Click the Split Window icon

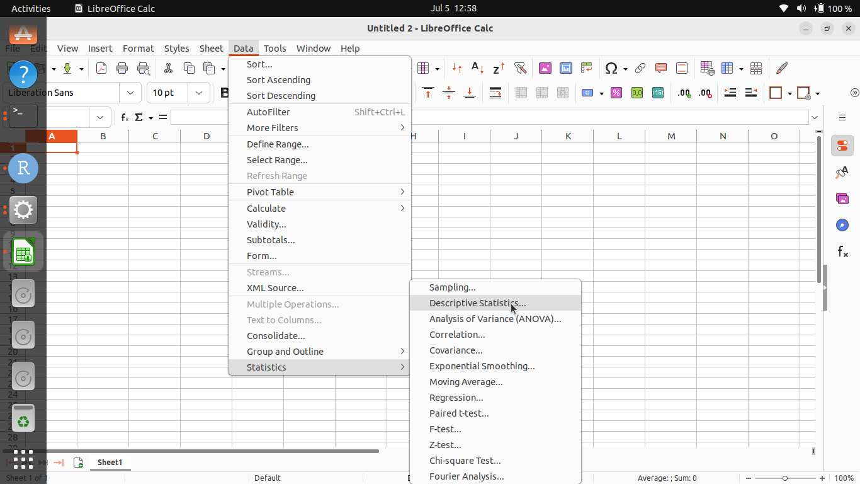pos(757,68)
